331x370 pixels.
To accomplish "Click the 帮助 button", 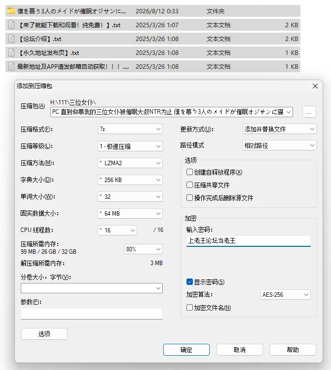I will tap(293, 350).
